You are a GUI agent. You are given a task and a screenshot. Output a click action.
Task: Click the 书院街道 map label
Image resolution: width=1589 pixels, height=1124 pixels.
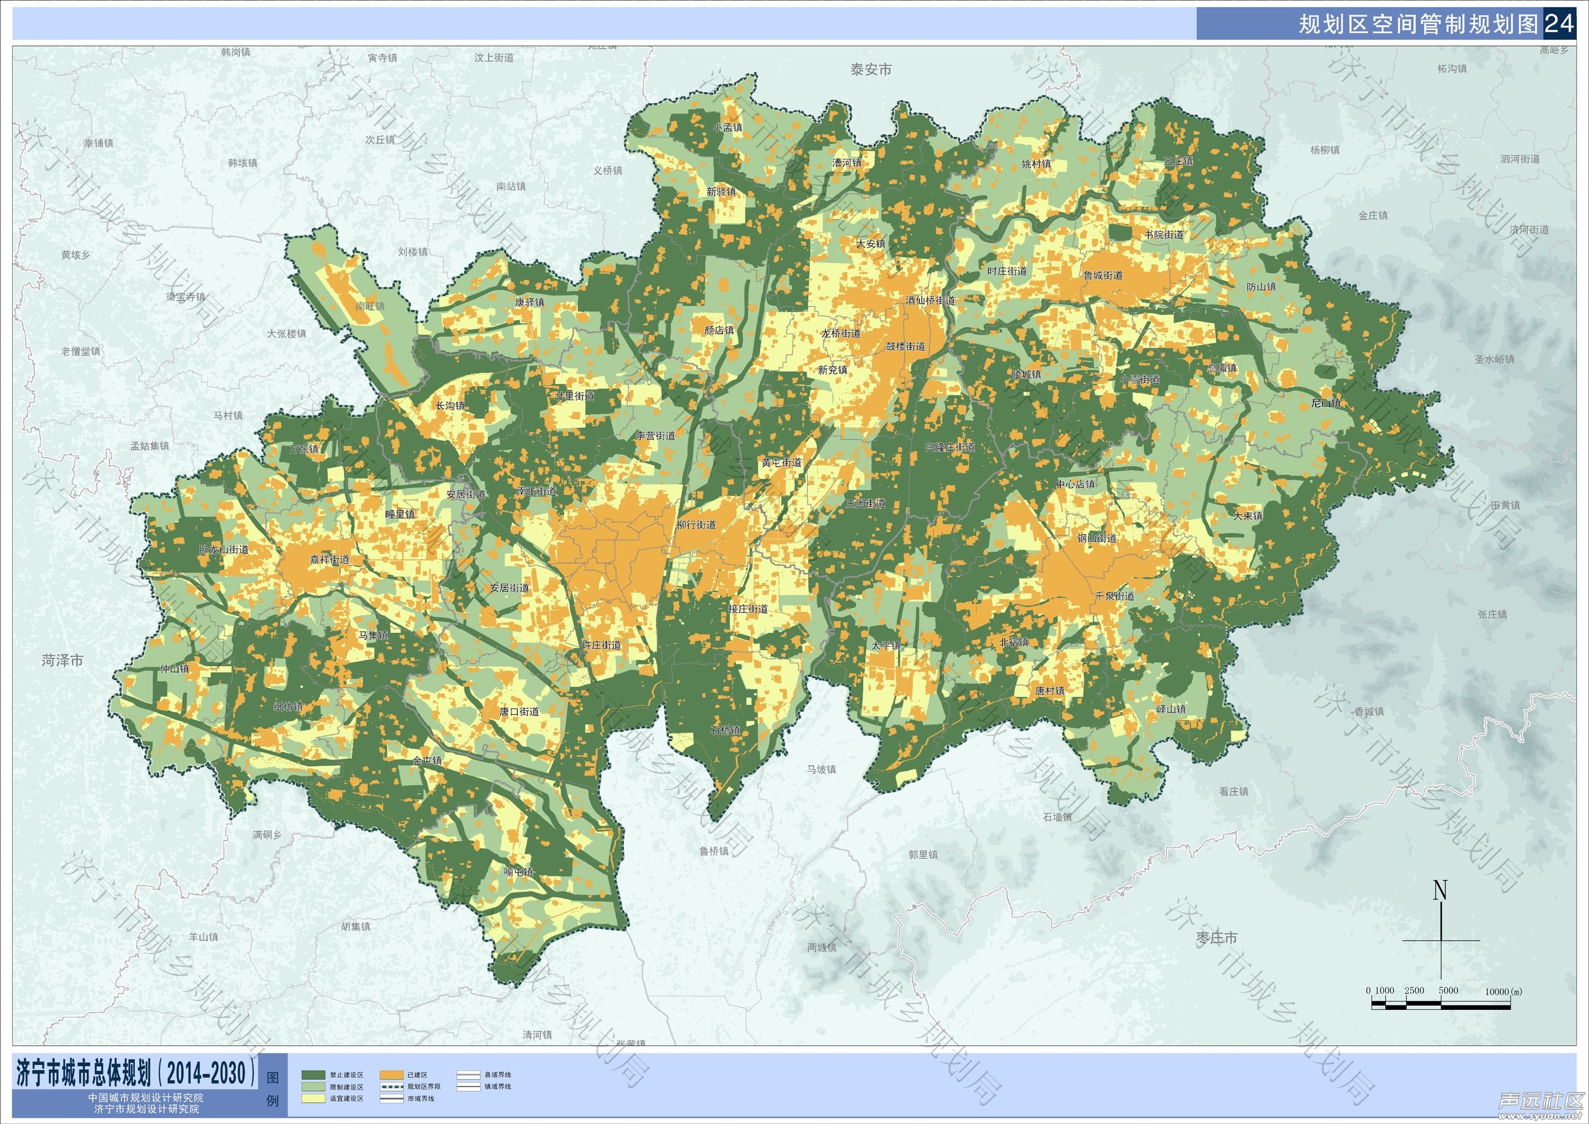point(1164,235)
